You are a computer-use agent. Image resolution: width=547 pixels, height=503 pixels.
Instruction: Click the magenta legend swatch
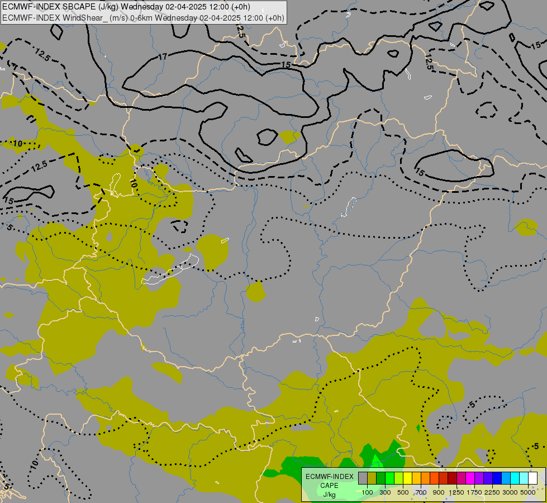[470, 478]
